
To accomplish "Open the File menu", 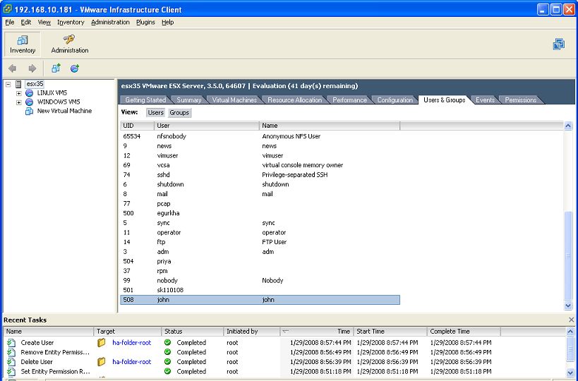I will [10, 23].
